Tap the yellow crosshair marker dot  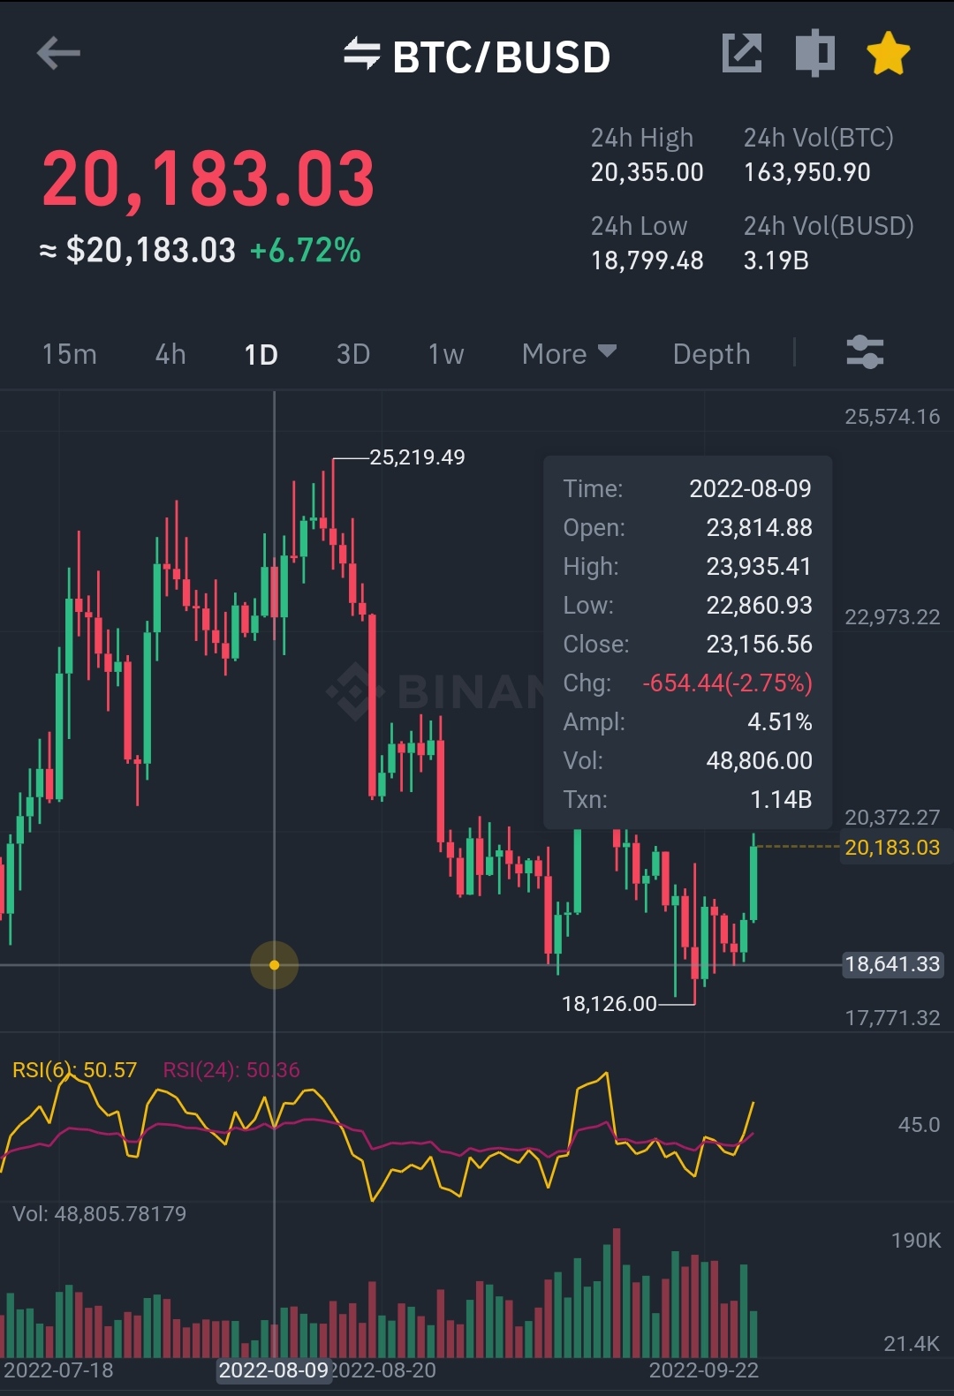click(x=274, y=965)
